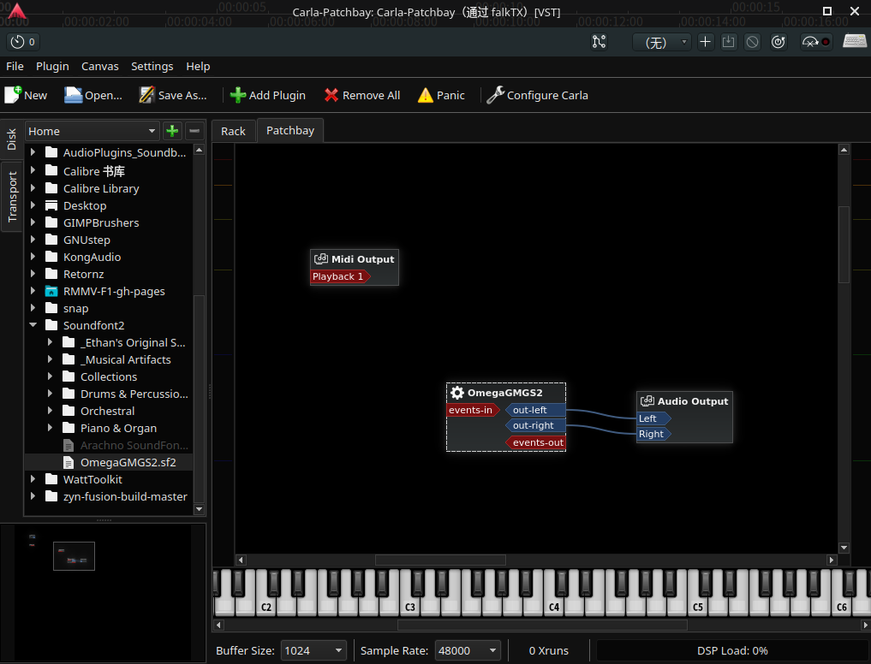Click the automation arc icon
The width and height of the screenshot is (871, 664).
[x=810, y=42]
